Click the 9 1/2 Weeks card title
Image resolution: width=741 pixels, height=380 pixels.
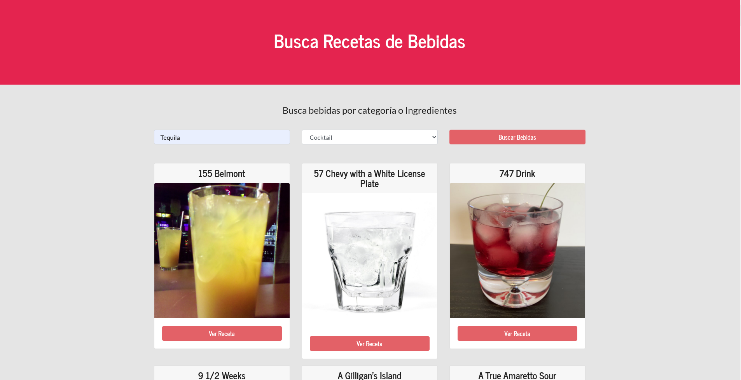point(222,375)
